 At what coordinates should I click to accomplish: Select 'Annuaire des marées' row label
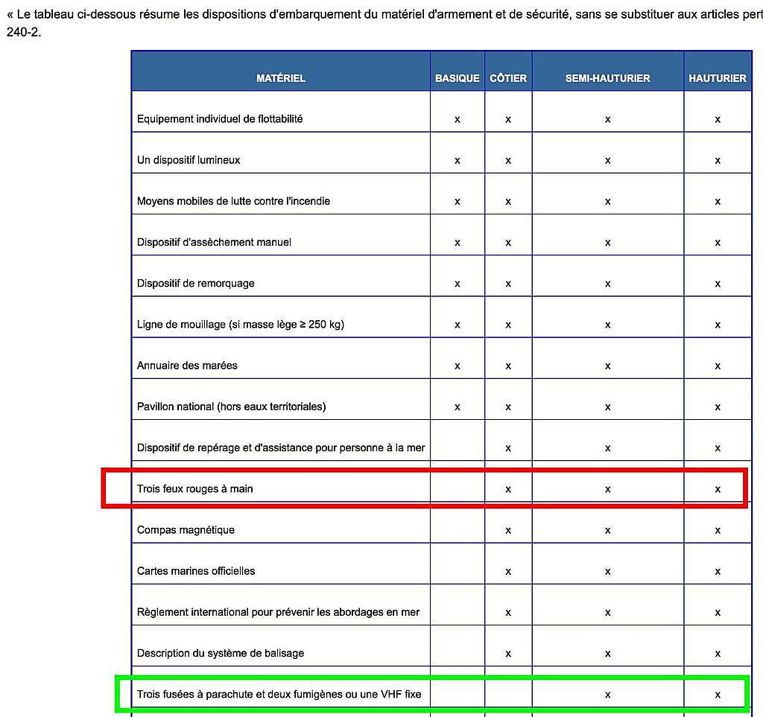[x=187, y=366]
